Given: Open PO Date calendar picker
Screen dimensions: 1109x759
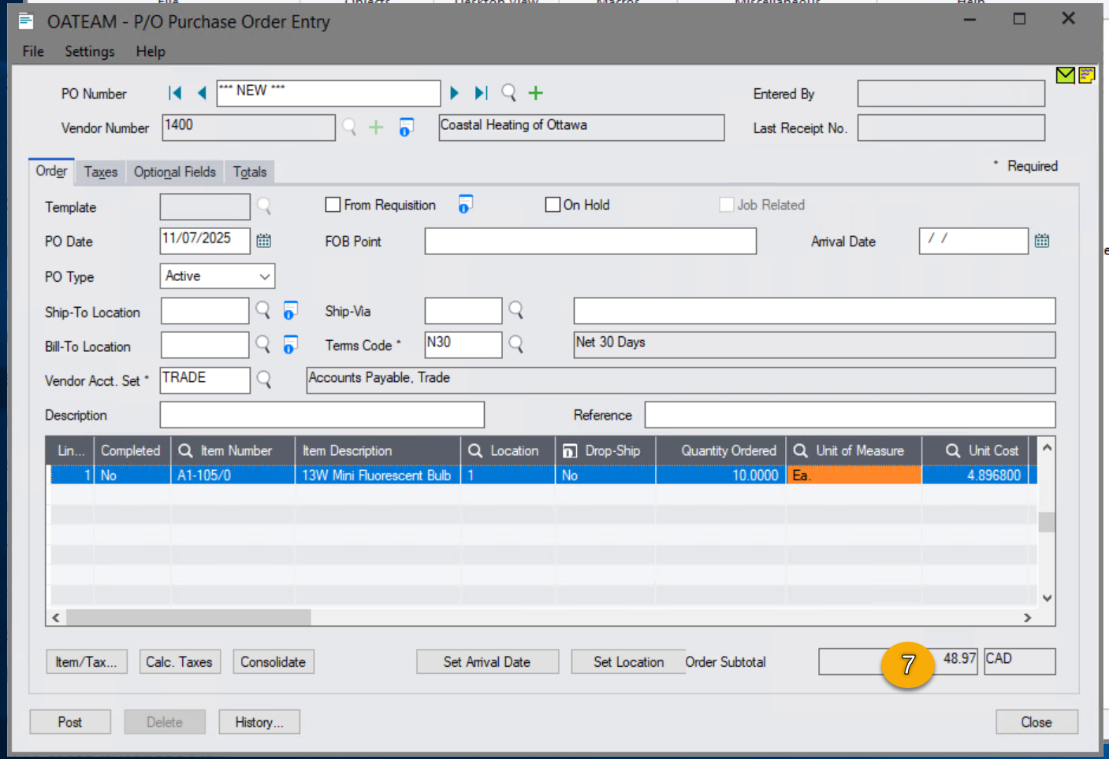Looking at the screenshot, I should [264, 241].
